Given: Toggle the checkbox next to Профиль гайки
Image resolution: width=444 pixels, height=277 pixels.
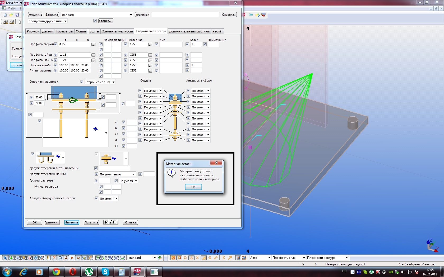Looking at the screenshot, I should [55, 55].
